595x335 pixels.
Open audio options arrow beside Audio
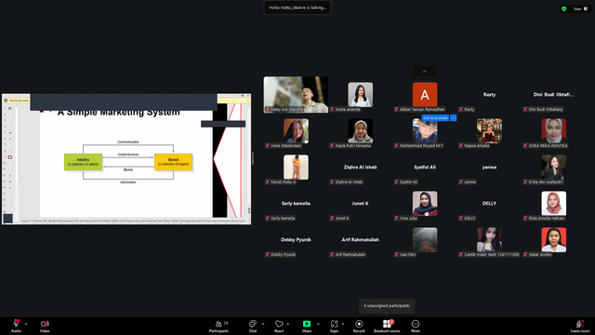click(x=26, y=324)
